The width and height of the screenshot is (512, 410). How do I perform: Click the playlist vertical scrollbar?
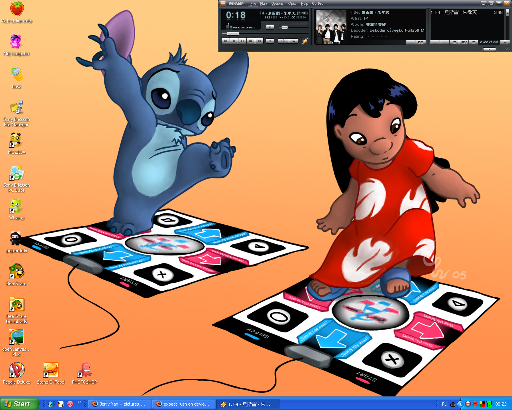point(507,24)
